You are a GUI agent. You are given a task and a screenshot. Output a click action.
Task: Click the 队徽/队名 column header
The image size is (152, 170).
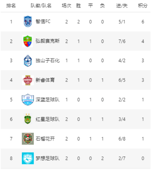(41, 6)
